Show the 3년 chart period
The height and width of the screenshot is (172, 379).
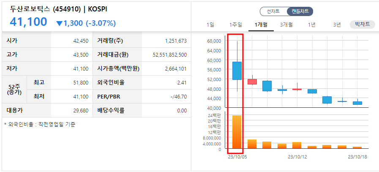coord(337,25)
